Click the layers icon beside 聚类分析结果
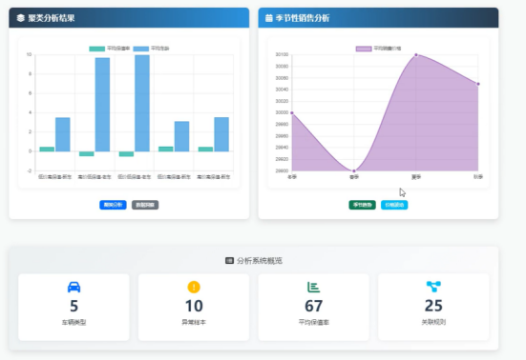The width and height of the screenshot is (526, 360). pos(21,18)
